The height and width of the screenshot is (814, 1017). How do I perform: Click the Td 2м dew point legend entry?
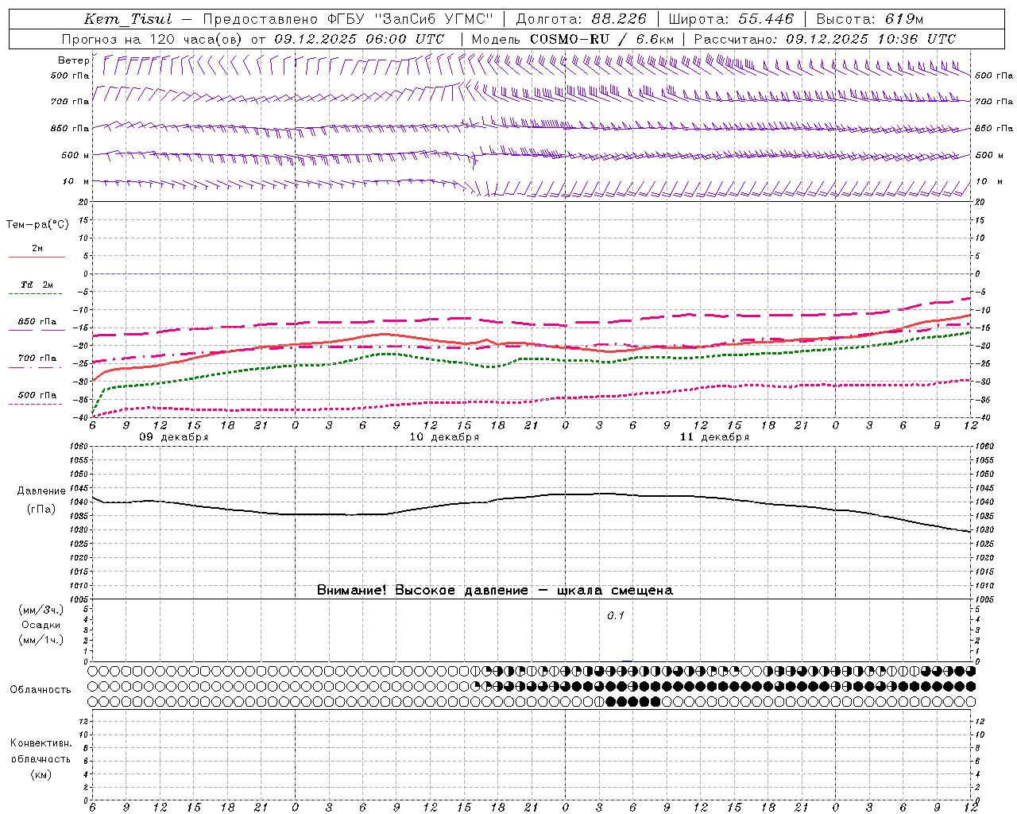point(37,284)
